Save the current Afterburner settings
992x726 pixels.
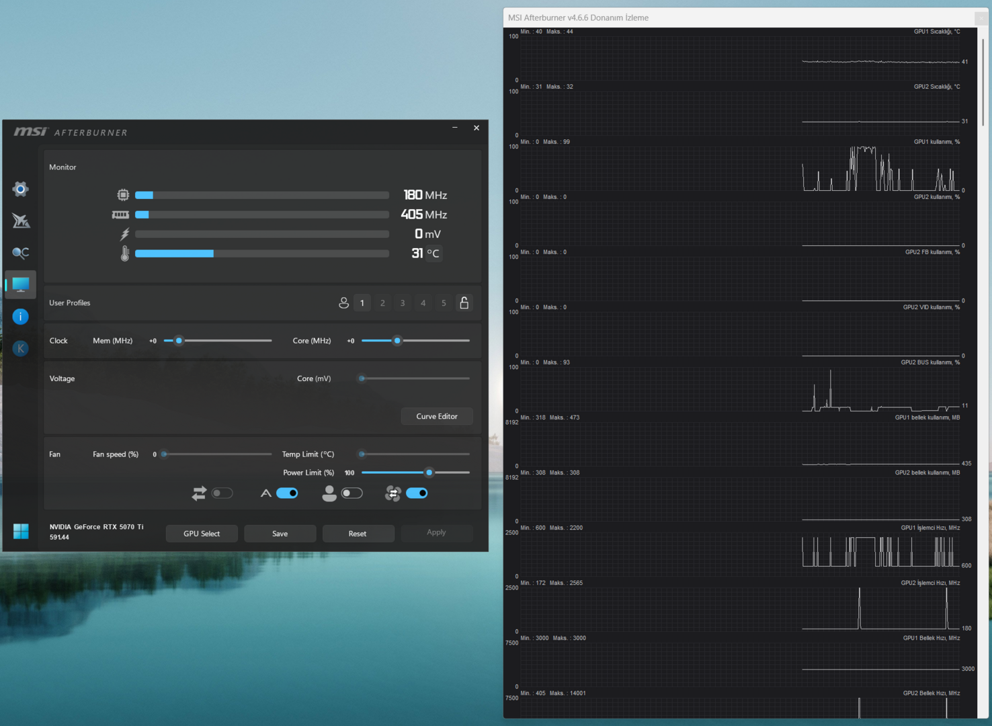coord(280,534)
